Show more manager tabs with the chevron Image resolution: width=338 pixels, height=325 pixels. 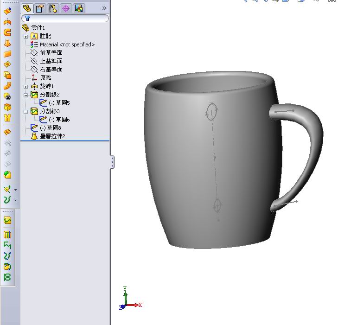(104, 8)
